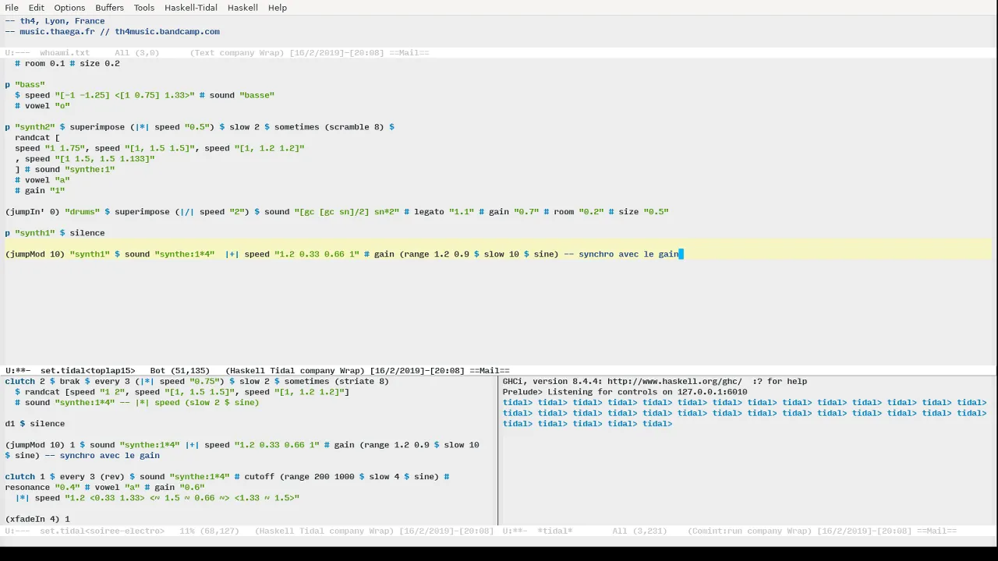Click the whoami.txt buffer name in mode line
998x561 pixels.
(65, 53)
